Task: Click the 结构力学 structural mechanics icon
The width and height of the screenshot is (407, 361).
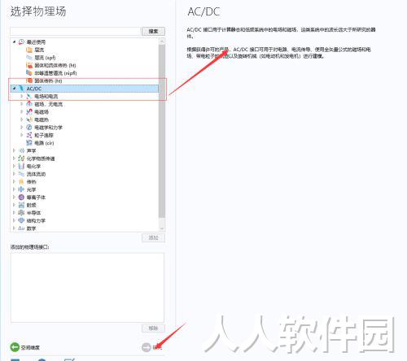Action: point(21,220)
